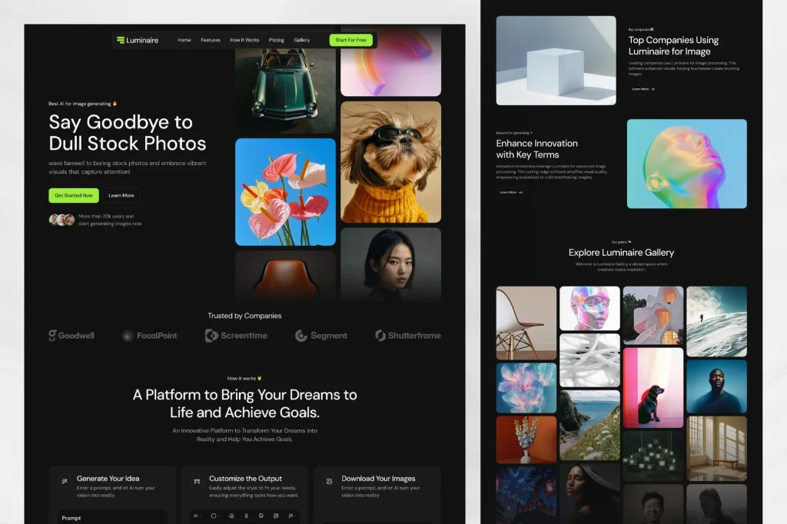Image resolution: width=787 pixels, height=524 pixels.
Task: Open the dog with goggles thumbnail
Action: [390, 162]
